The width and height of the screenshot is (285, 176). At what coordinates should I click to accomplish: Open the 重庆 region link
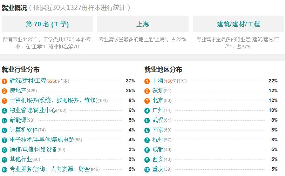click(x=158, y=169)
